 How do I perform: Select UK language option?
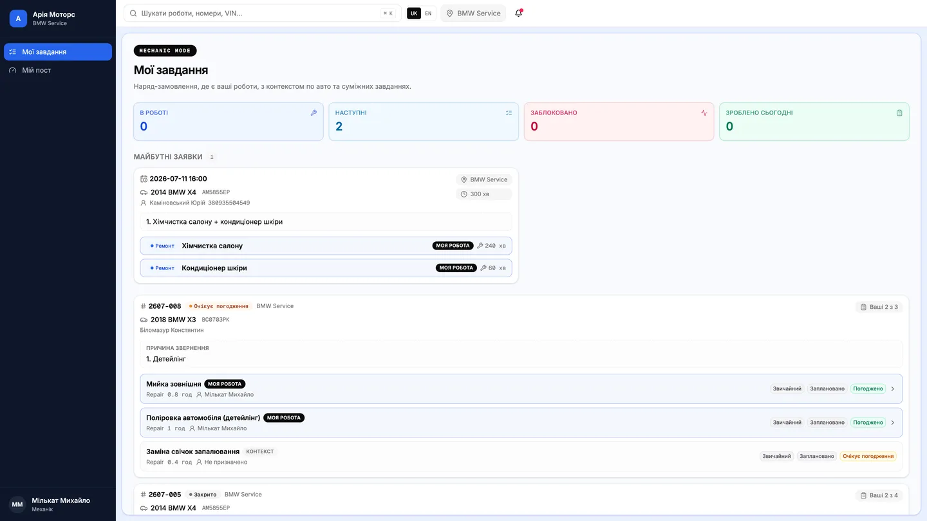point(414,13)
